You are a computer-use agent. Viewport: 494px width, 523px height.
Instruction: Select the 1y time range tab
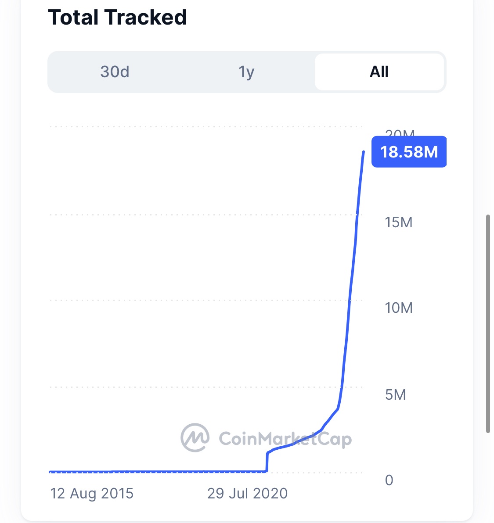(x=246, y=72)
